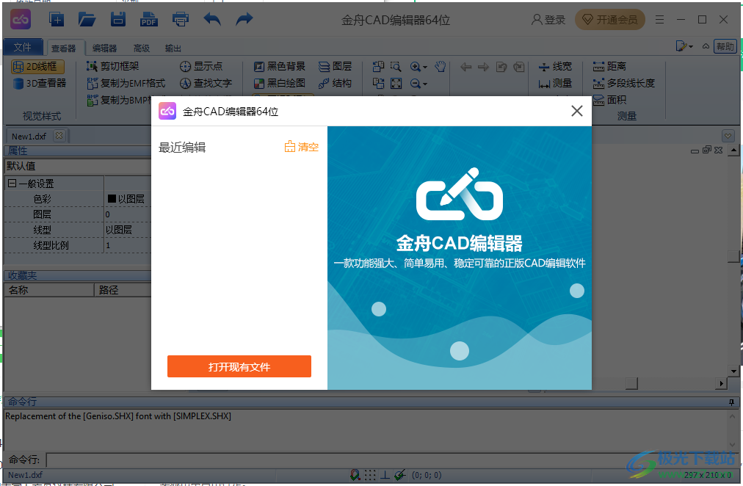Click the 线型比例 value field

[128, 245]
